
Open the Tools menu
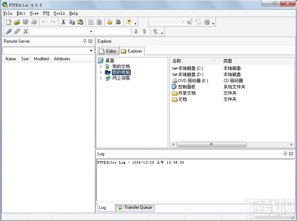[59, 13]
